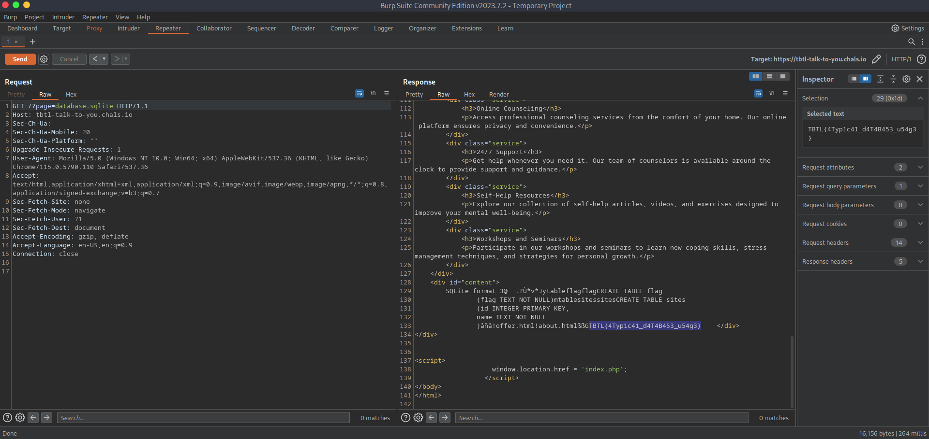This screenshot has width=929, height=439.
Task: Switch to side-by-side request/response layout
Action: [x=755, y=76]
